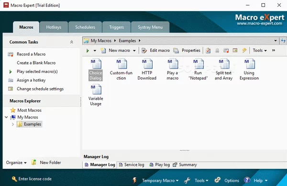Click the wrench icon in bottom bar
This screenshot has width=287, height=186.
(x=187, y=181)
